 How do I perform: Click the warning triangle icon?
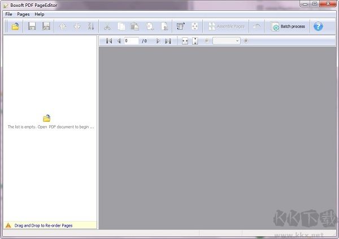tap(8, 225)
